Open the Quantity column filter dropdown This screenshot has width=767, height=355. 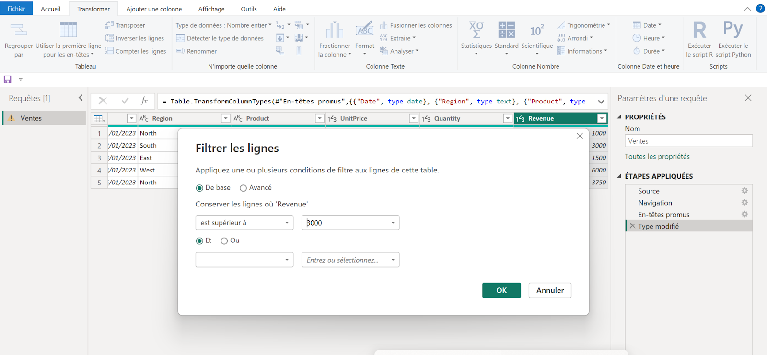(x=508, y=118)
